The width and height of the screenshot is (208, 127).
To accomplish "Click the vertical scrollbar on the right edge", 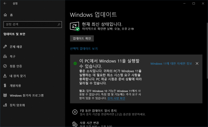I will pos(207,50).
